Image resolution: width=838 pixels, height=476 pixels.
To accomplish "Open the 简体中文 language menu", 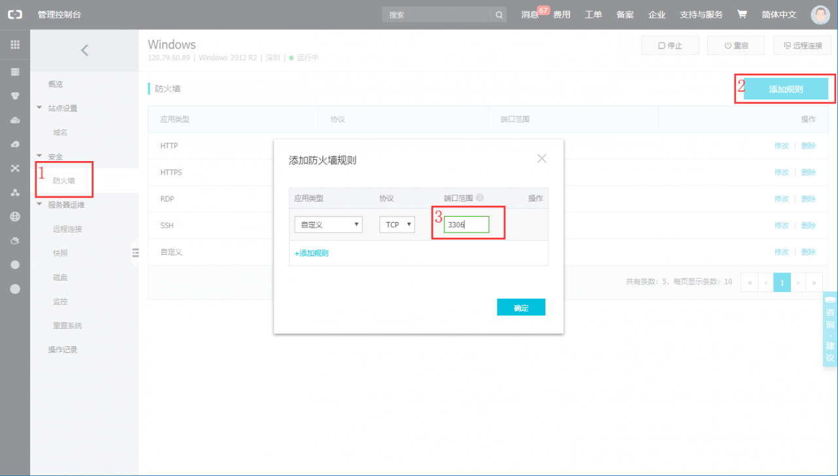I will [779, 14].
